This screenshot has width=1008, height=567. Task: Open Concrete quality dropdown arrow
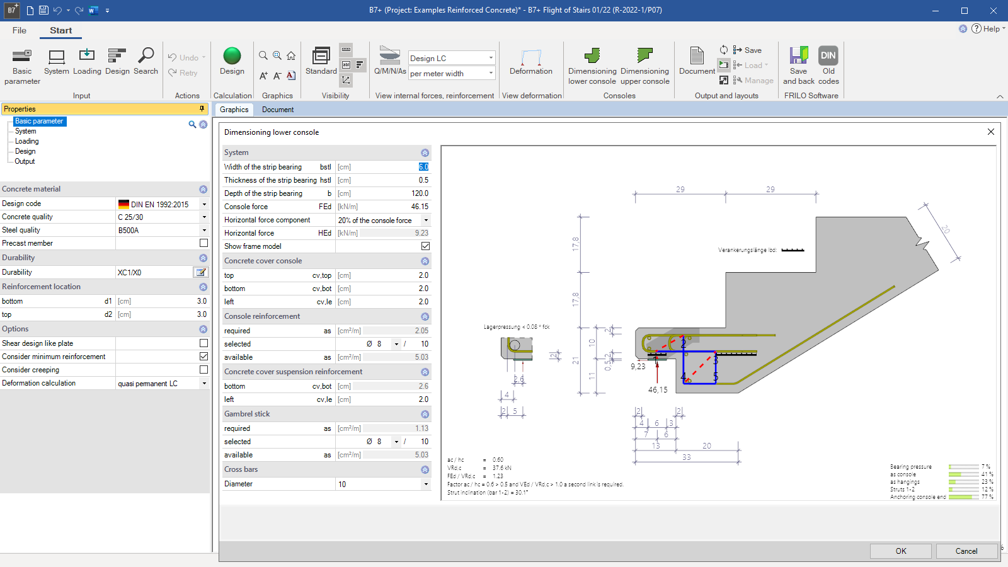(x=204, y=217)
